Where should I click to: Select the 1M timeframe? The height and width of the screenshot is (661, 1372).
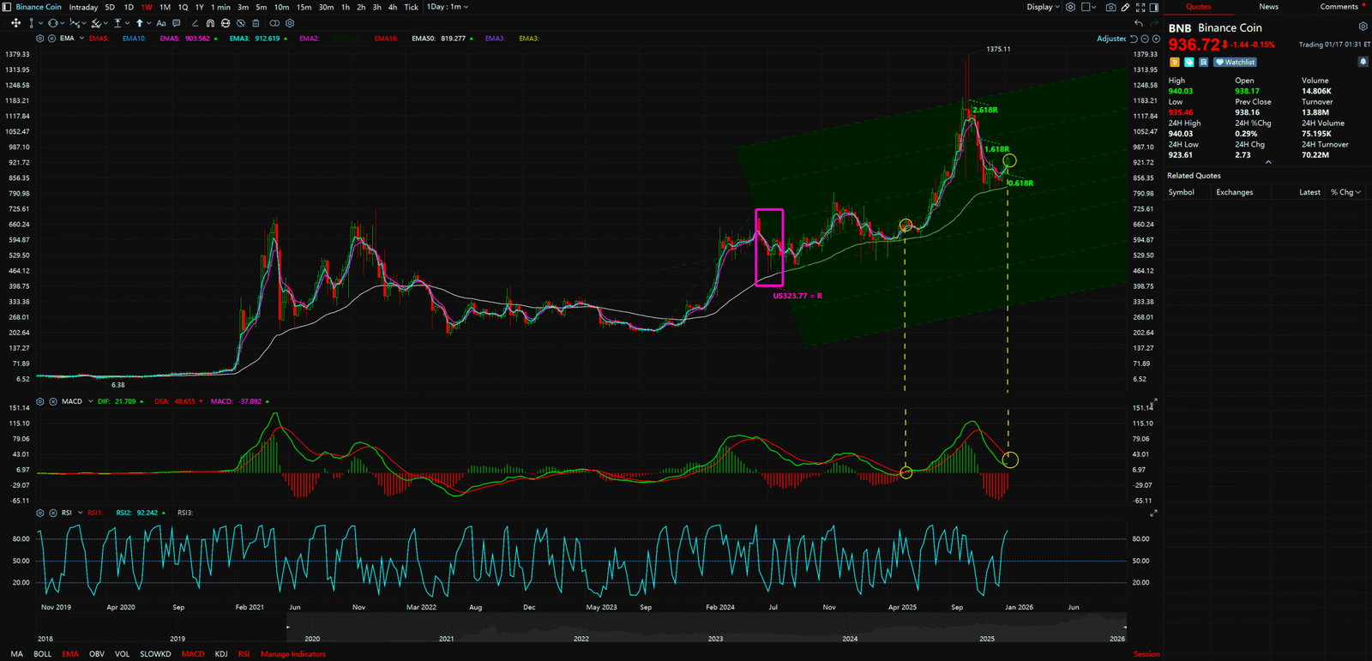pos(165,7)
